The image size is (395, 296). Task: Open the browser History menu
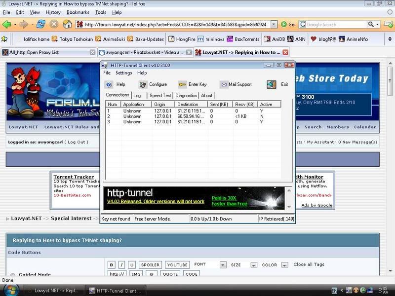53,12
